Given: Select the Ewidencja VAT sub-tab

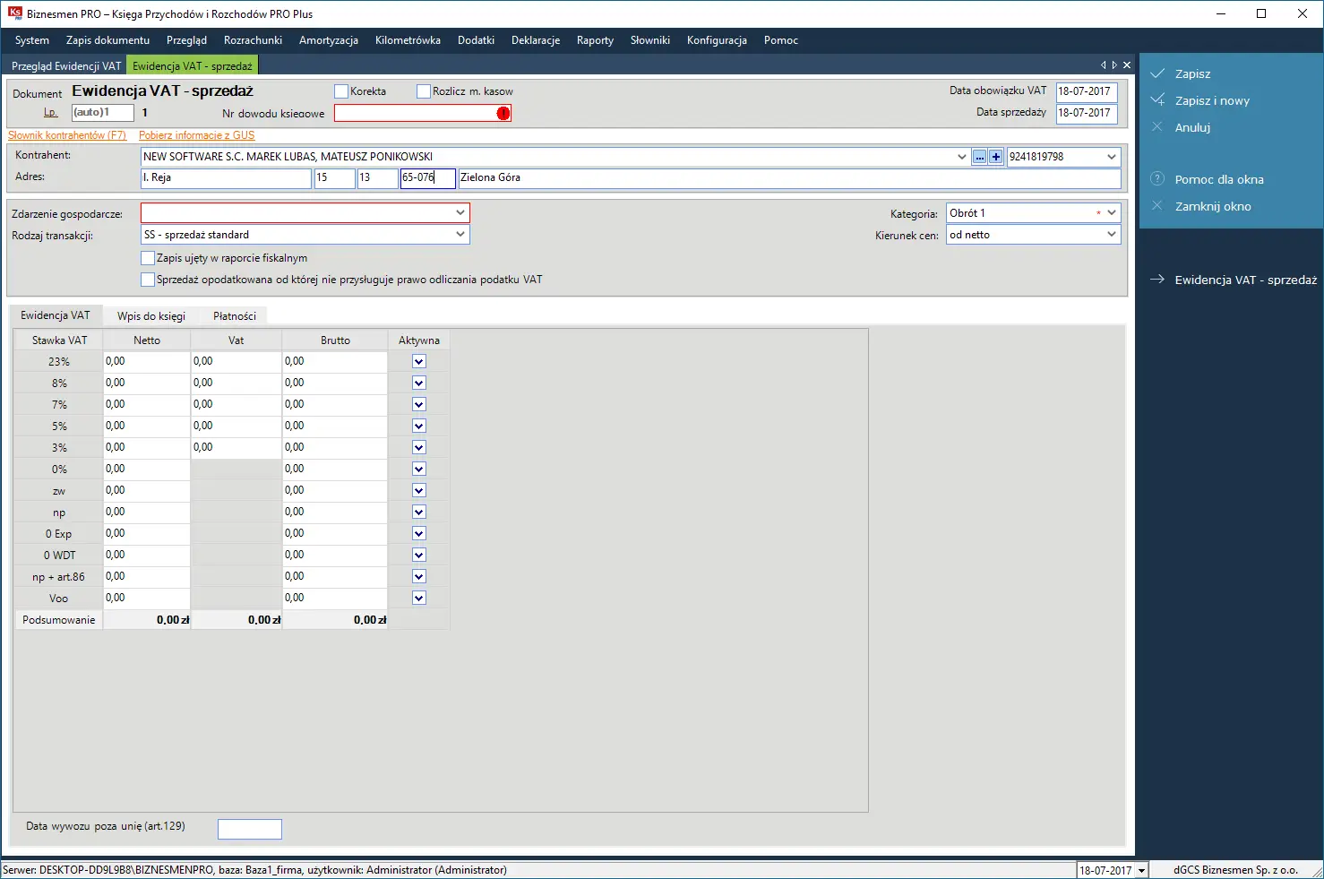Looking at the screenshot, I should tap(56, 315).
